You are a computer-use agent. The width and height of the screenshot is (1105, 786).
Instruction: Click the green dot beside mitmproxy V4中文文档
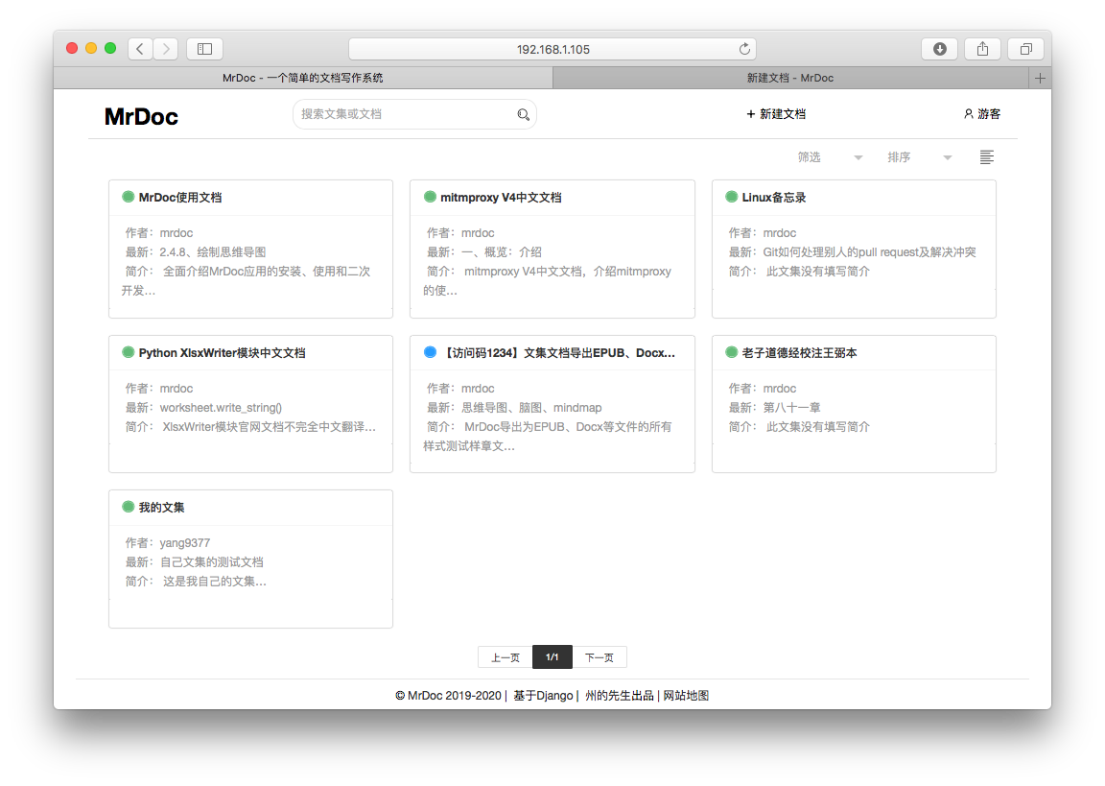[x=430, y=197]
